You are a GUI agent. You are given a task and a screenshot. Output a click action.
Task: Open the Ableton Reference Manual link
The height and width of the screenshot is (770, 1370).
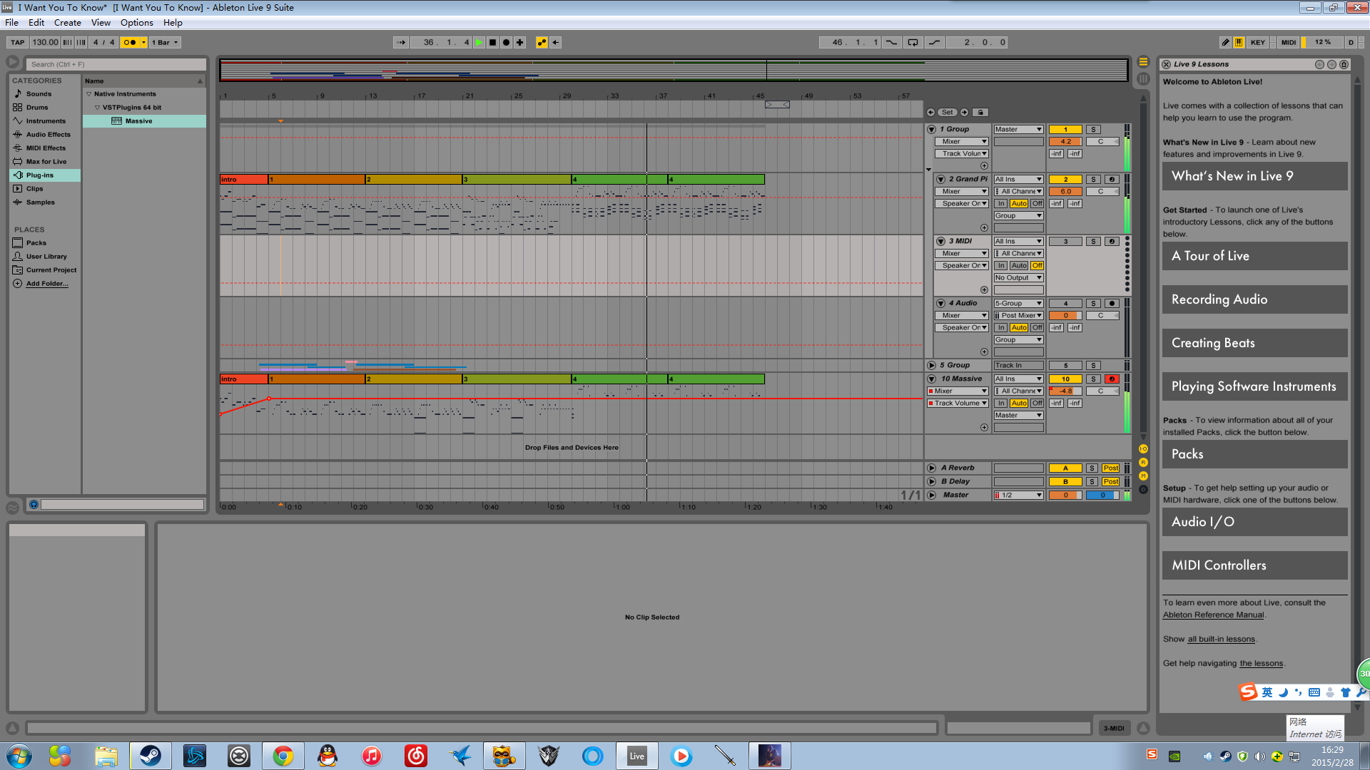click(1213, 615)
